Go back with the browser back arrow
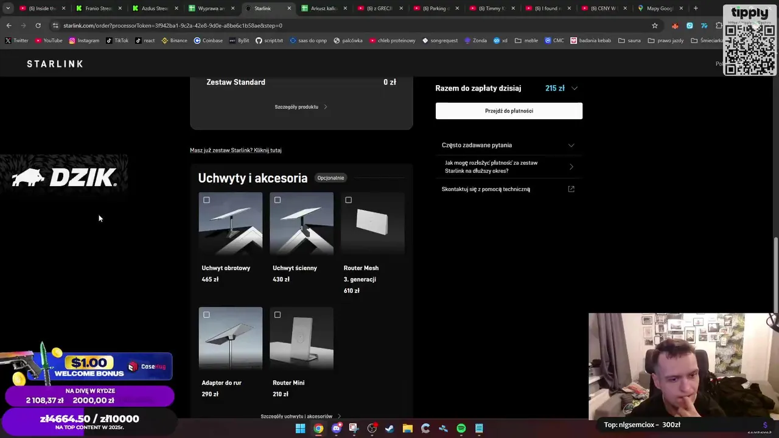The height and width of the screenshot is (438, 779). 9,26
